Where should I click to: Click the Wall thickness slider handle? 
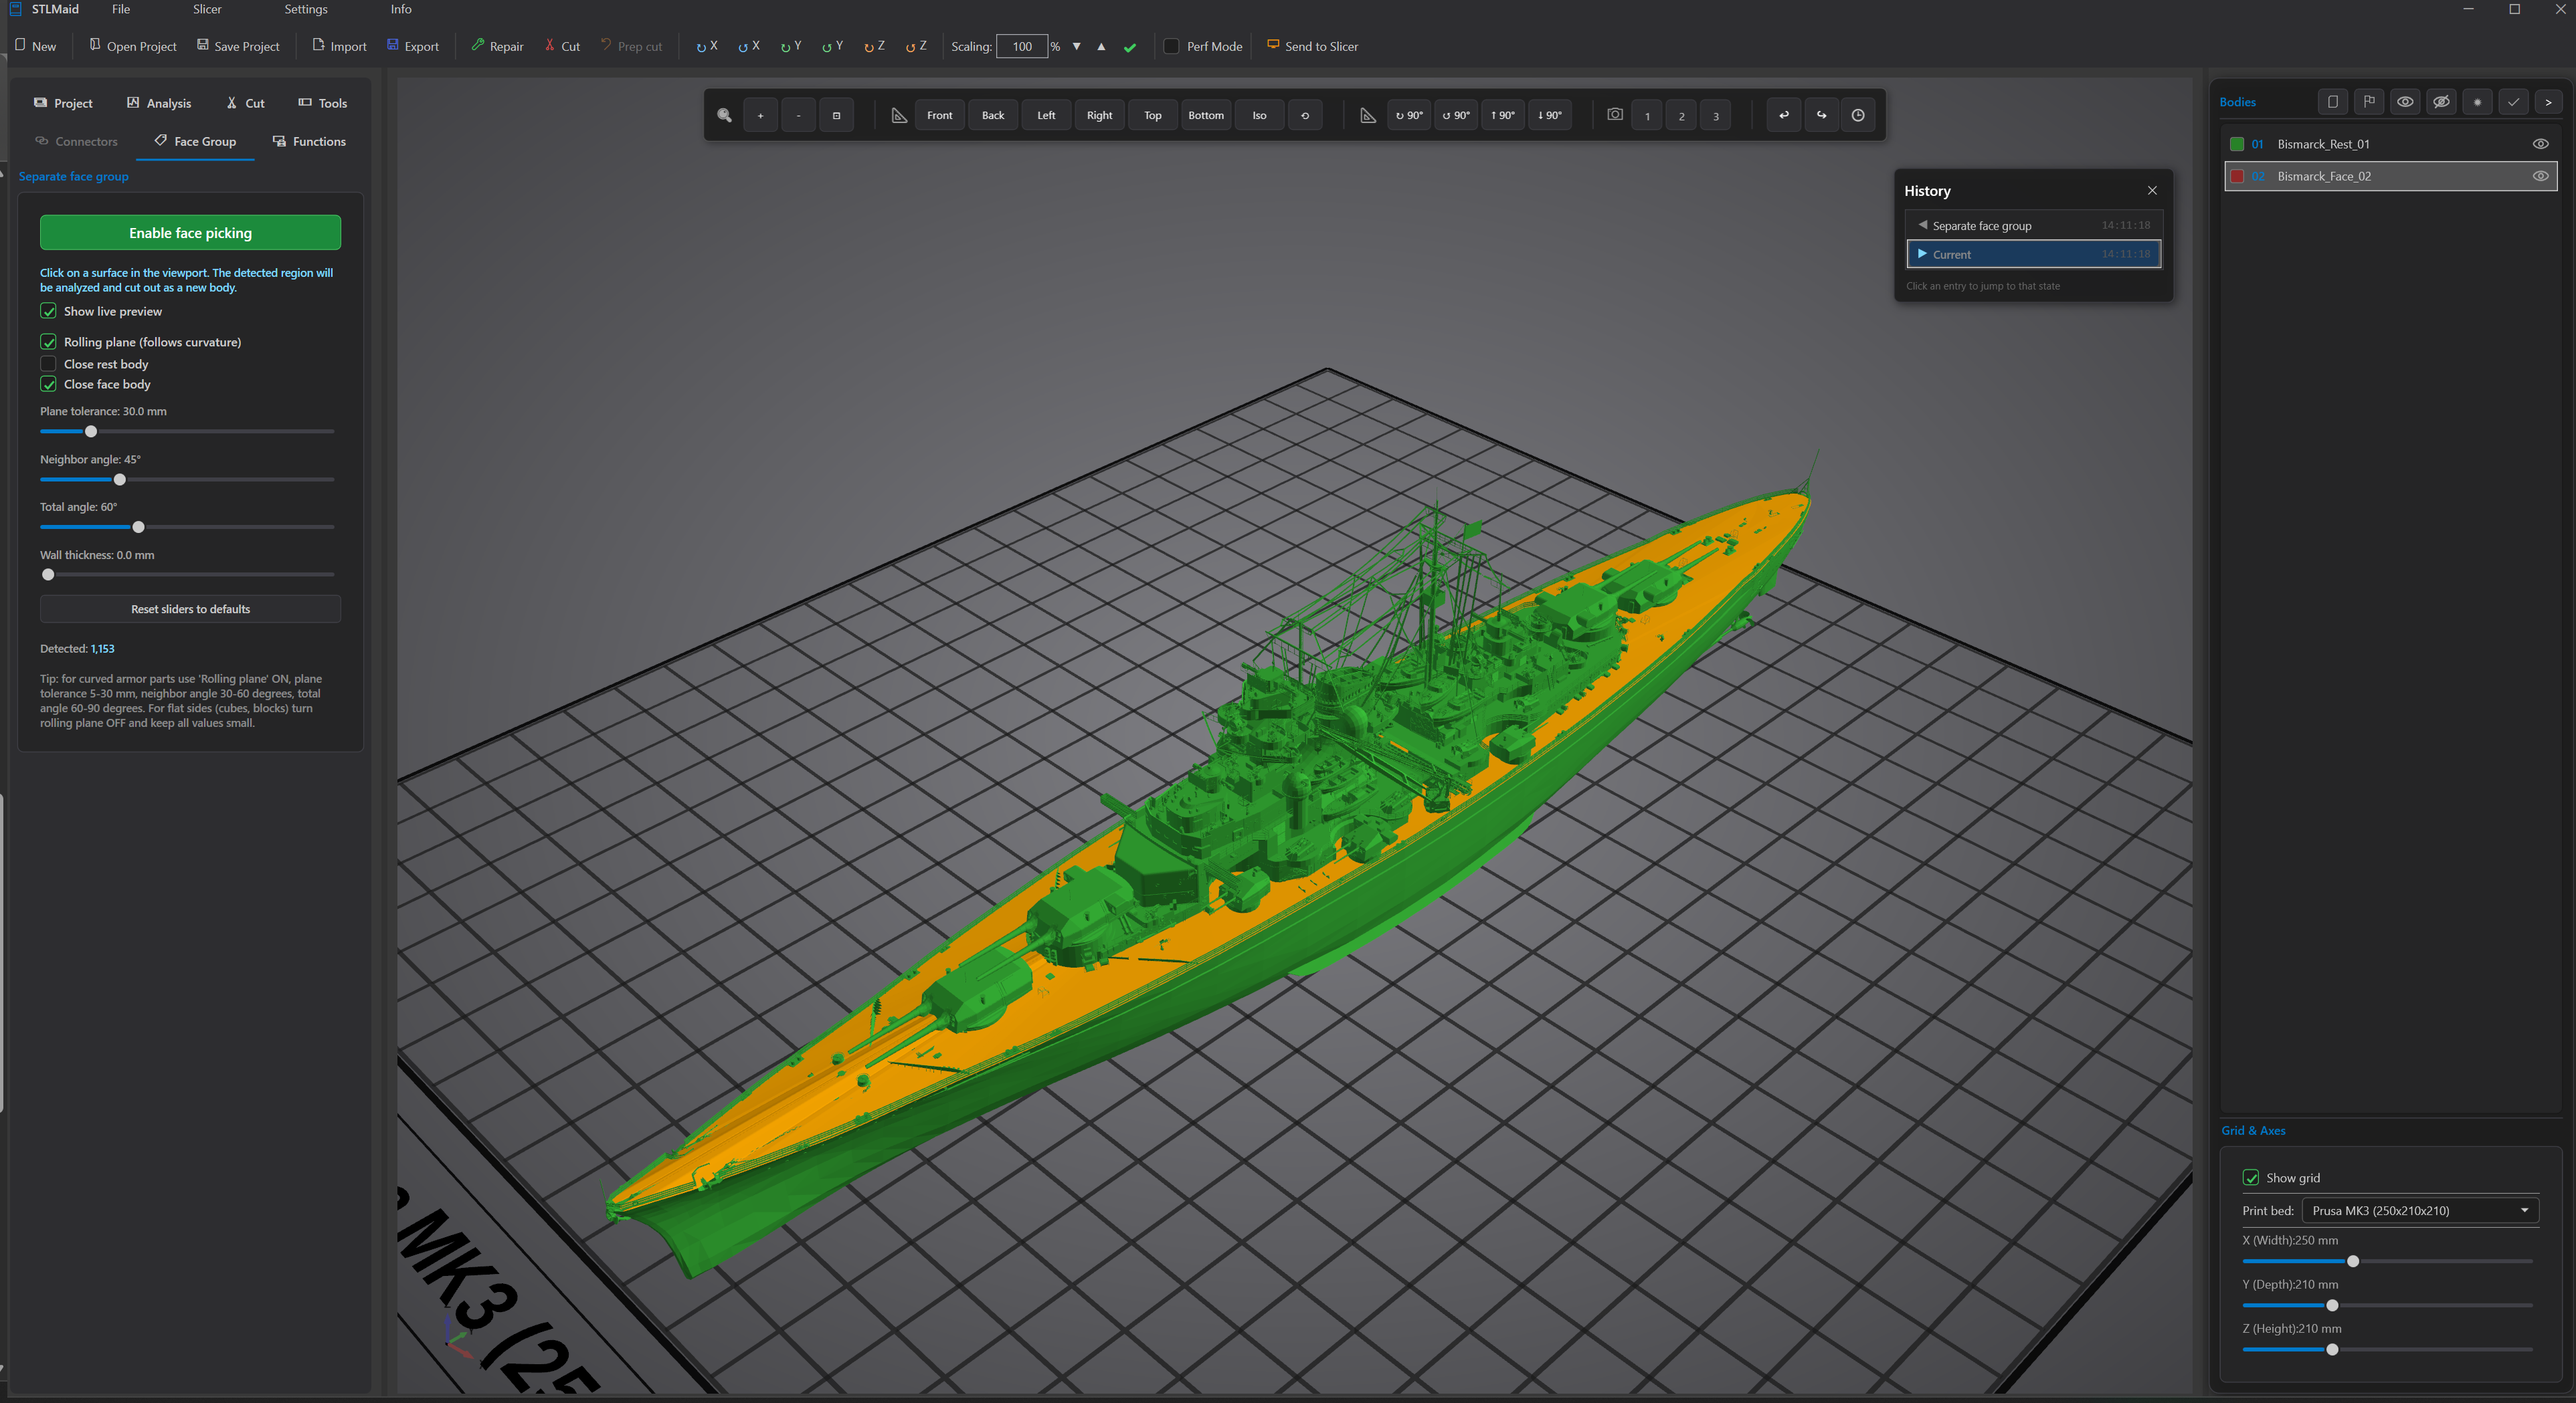pos(48,574)
